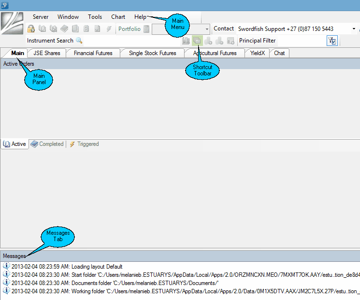This screenshot has height=300, width=360.
Task: Open the Server menu
Action: tap(41, 17)
